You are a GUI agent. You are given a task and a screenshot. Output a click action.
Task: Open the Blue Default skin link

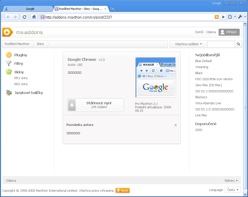pos(204,61)
